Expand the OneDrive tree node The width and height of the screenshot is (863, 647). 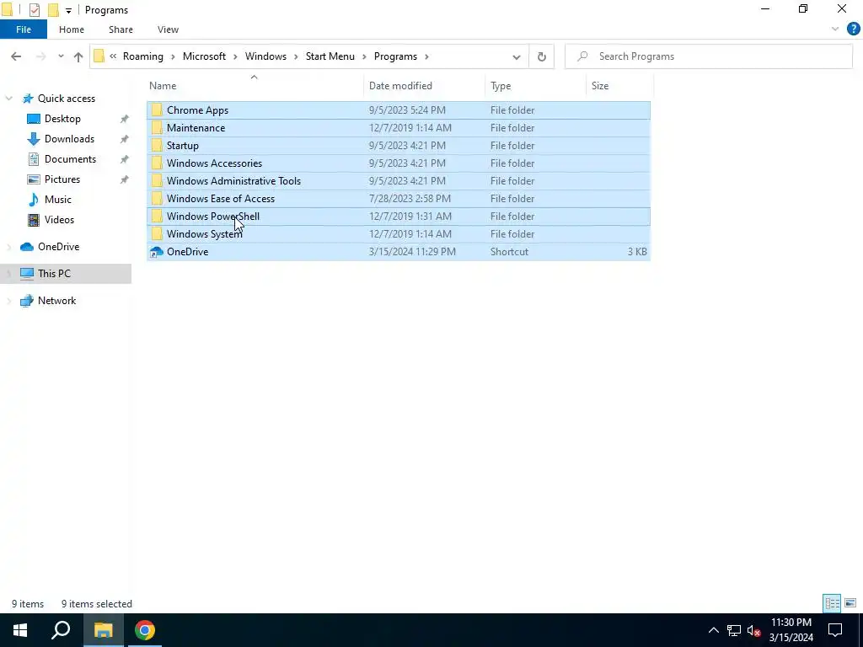pos(8,247)
